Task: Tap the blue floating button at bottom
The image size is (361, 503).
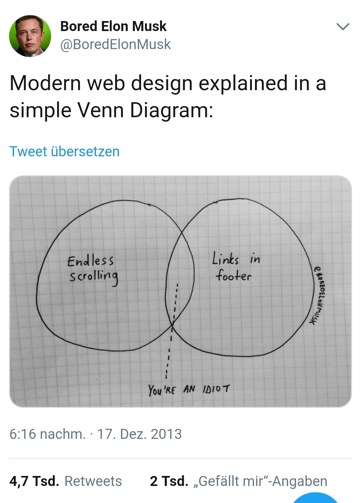Action: [x=315, y=498]
